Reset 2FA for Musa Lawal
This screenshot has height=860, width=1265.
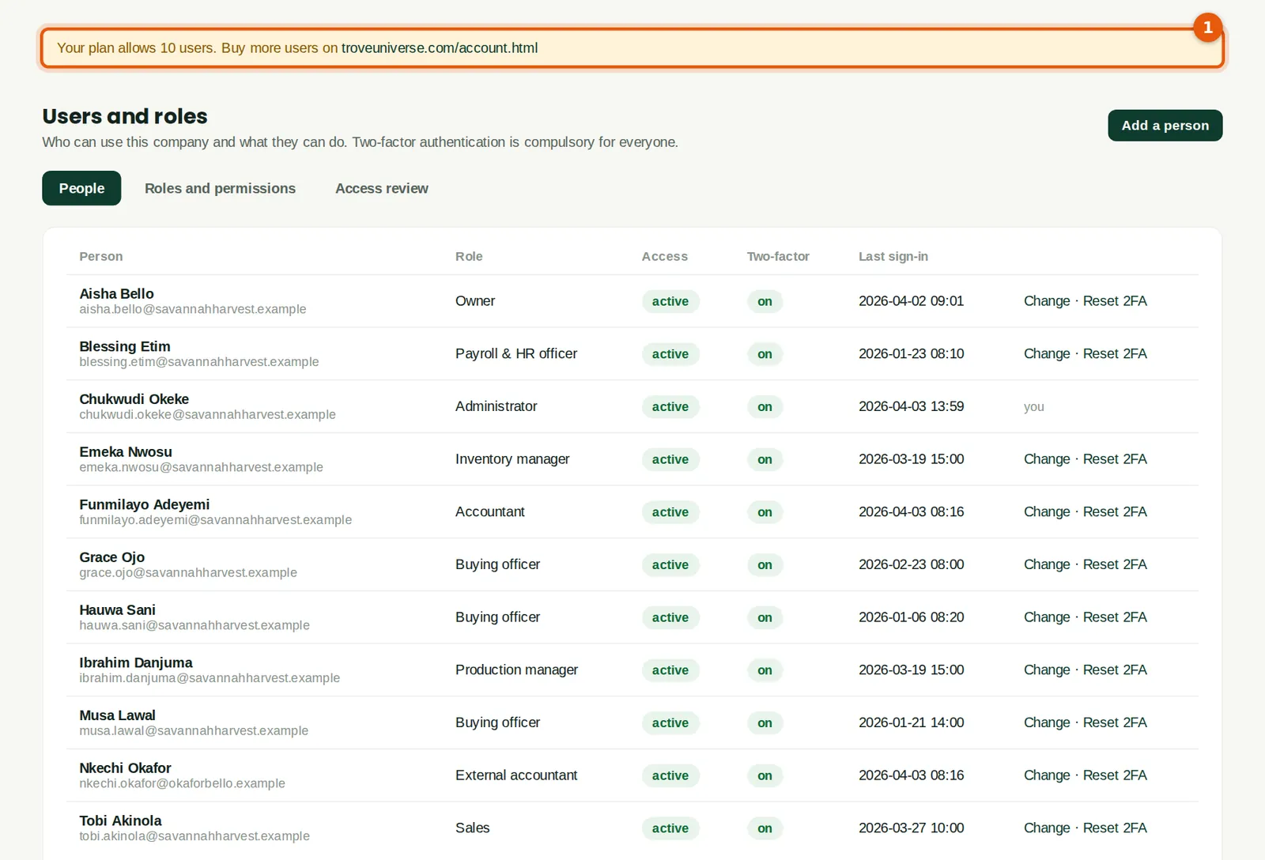point(1115,722)
